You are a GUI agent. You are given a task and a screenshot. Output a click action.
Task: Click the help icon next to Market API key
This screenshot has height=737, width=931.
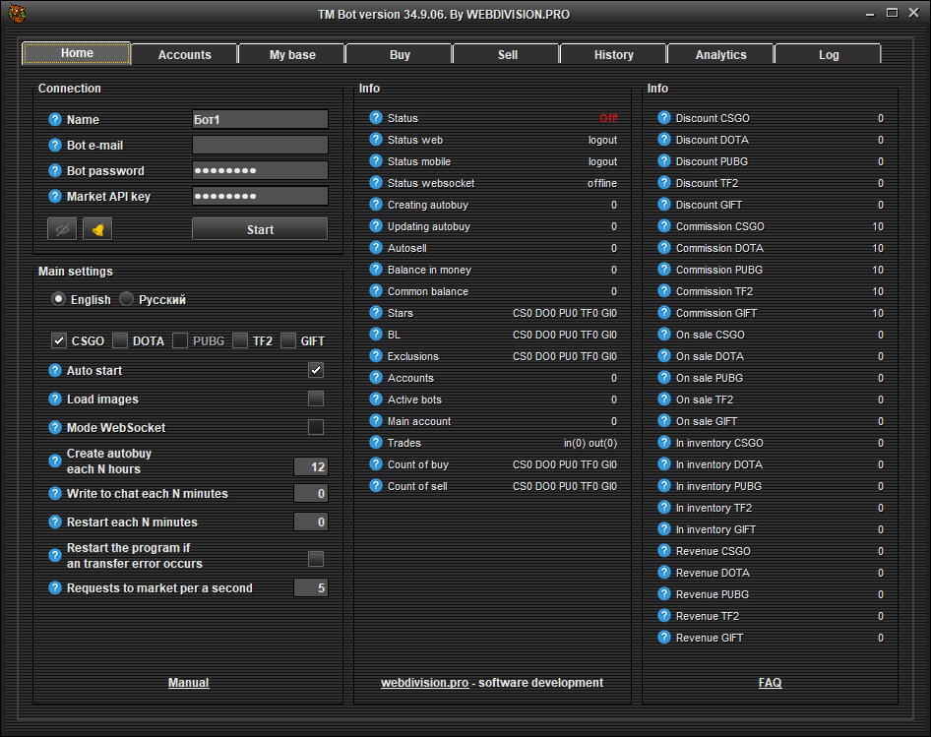tap(55, 196)
